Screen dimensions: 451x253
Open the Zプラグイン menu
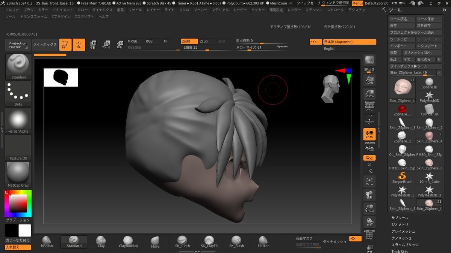(61, 17)
